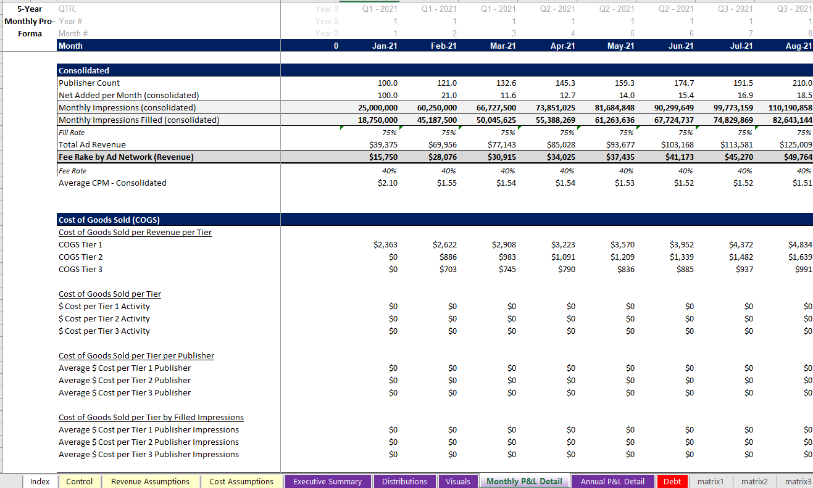Select Cost of Goods Sold (COGS) header

tap(169, 220)
